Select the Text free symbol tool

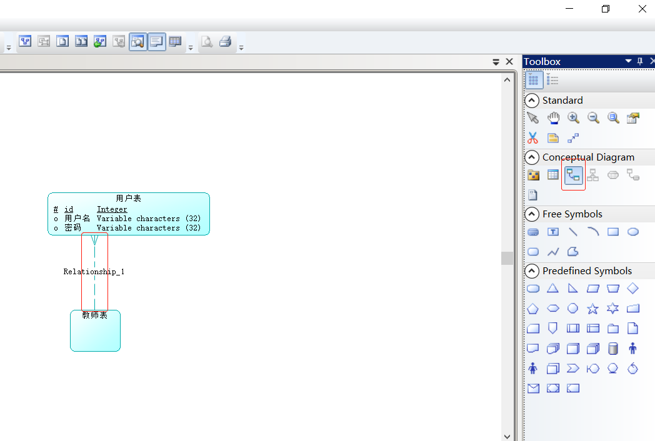pos(553,232)
